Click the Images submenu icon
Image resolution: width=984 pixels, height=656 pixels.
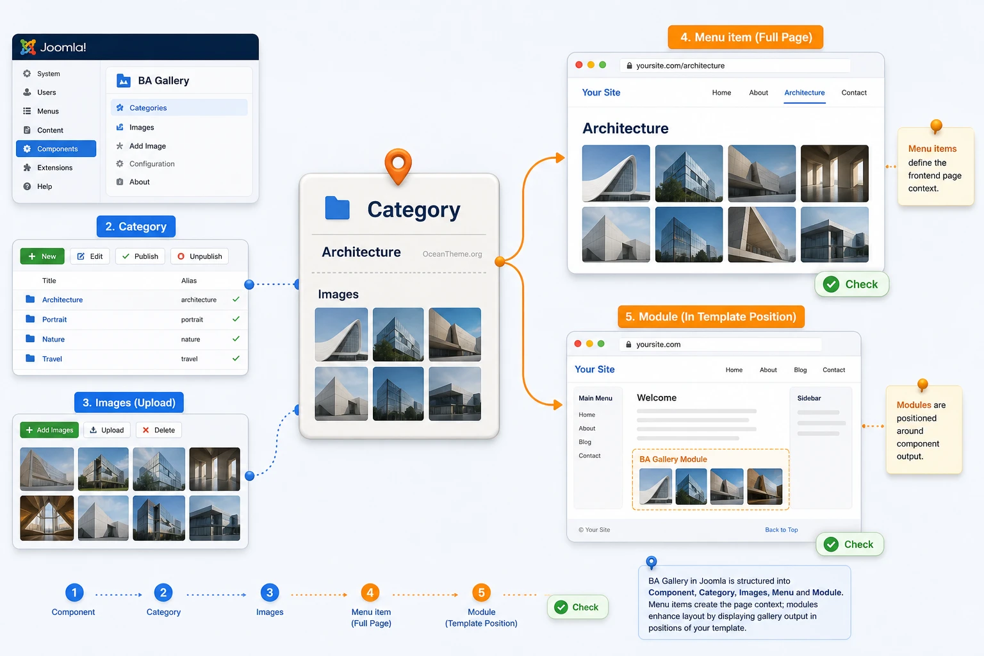pyautogui.click(x=120, y=127)
